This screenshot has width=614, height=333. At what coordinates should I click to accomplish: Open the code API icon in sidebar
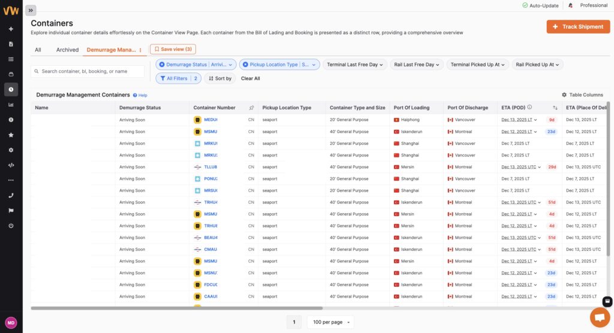tap(11, 165)
